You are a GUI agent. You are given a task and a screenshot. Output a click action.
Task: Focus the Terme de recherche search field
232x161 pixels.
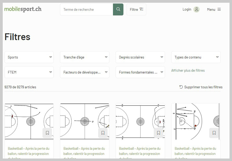tap(86, 10)
